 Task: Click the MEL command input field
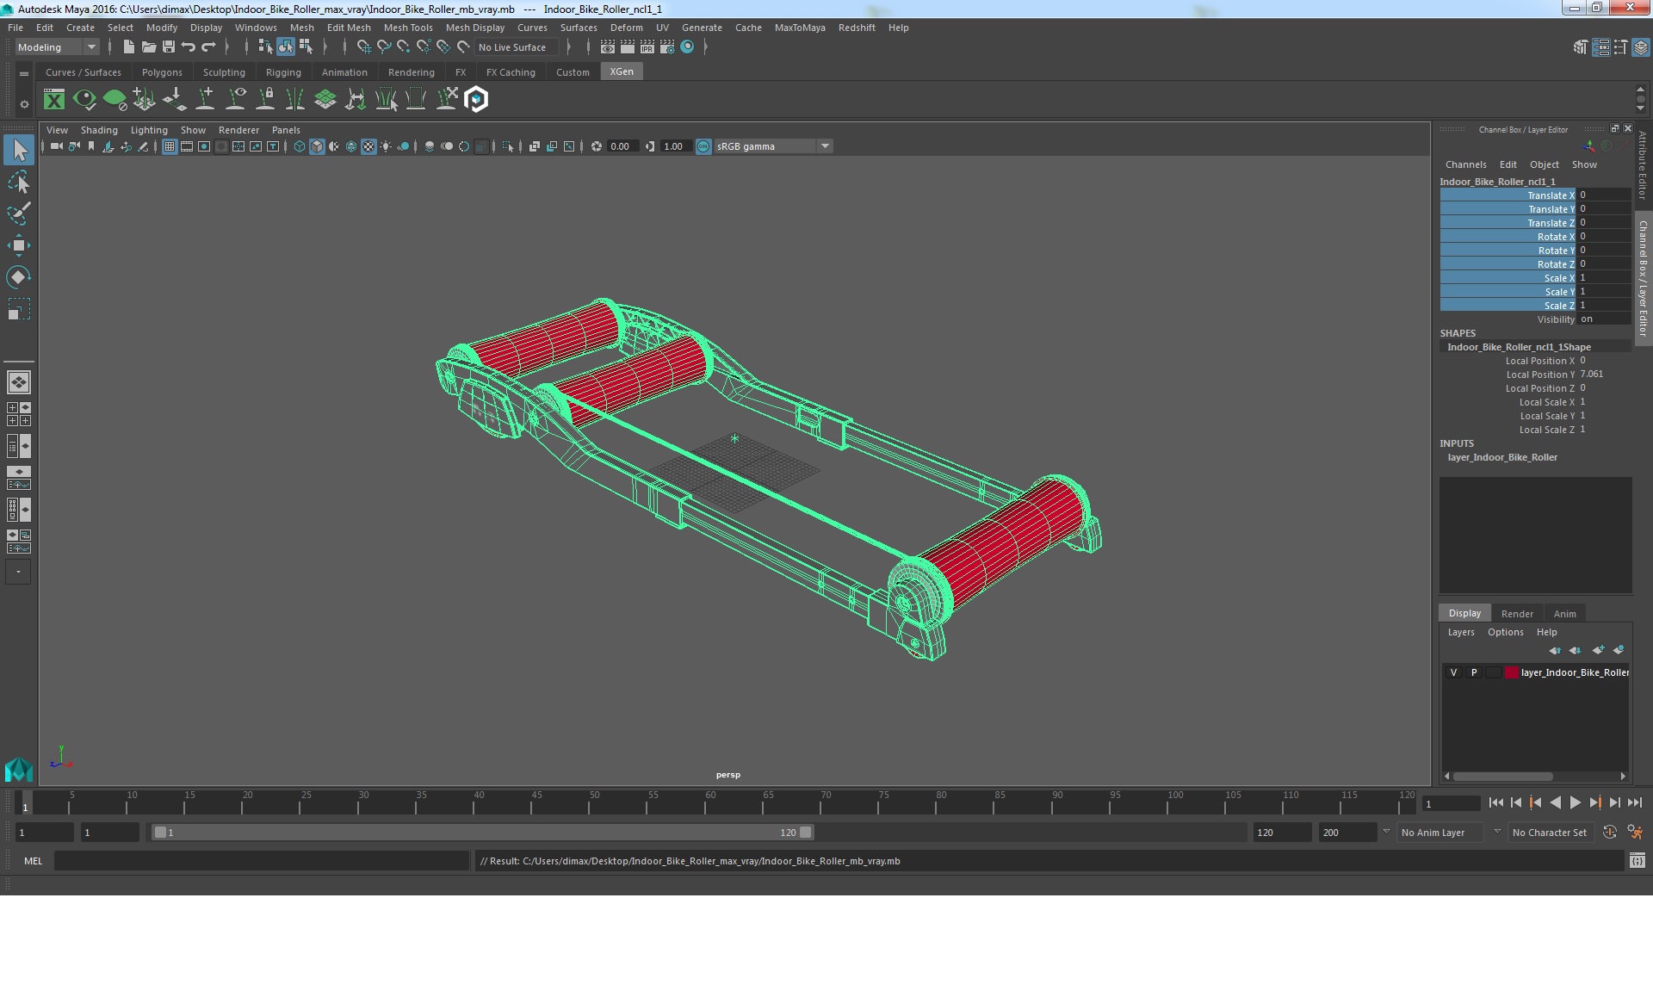coord(261,860)
